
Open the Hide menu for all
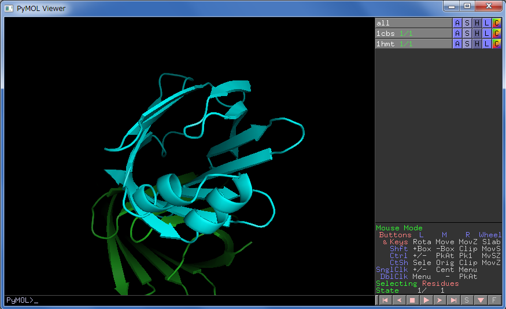click(477, 23)
